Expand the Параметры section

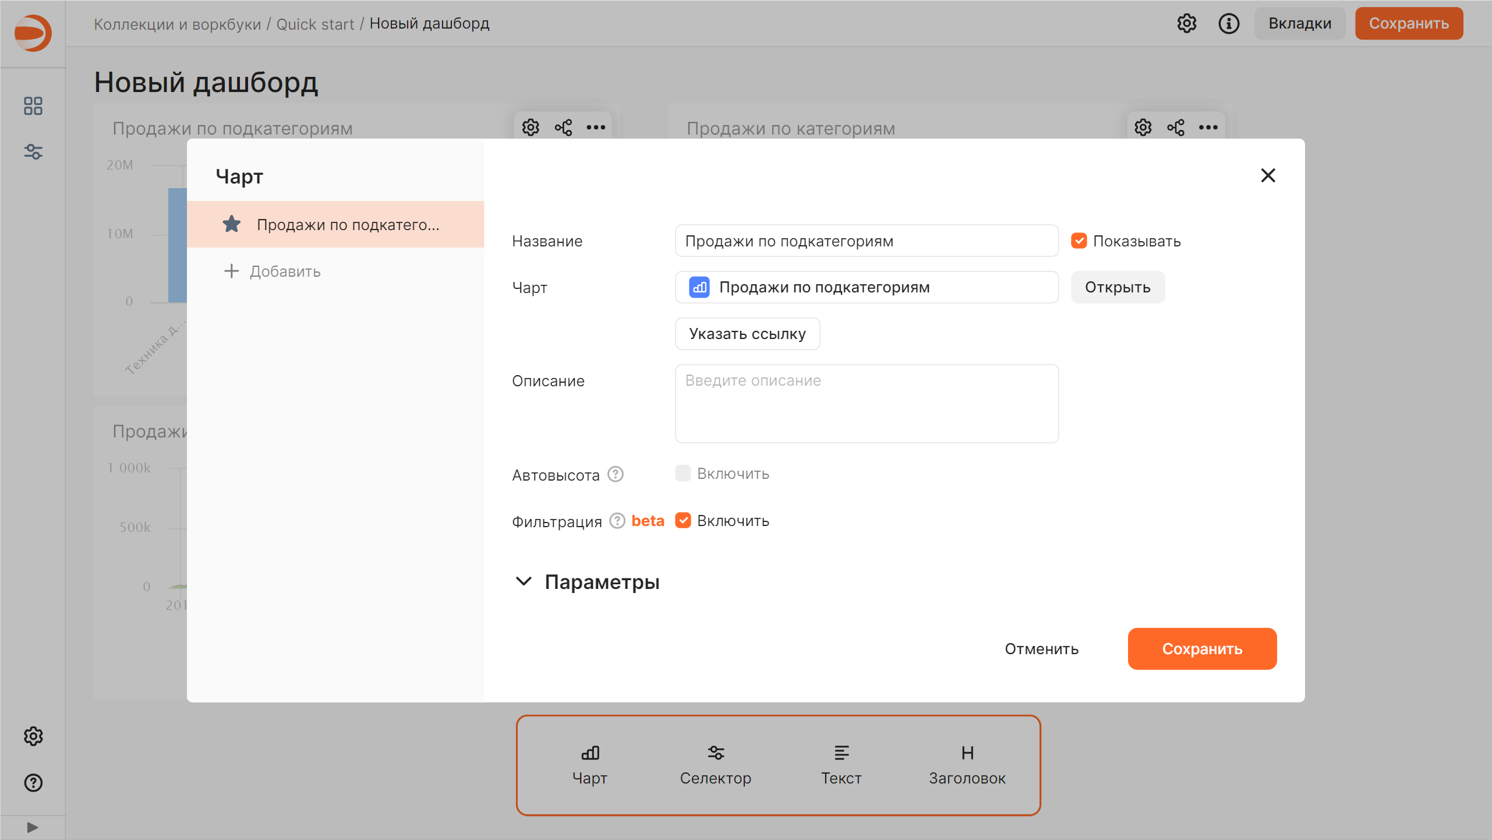pos(588,581)
